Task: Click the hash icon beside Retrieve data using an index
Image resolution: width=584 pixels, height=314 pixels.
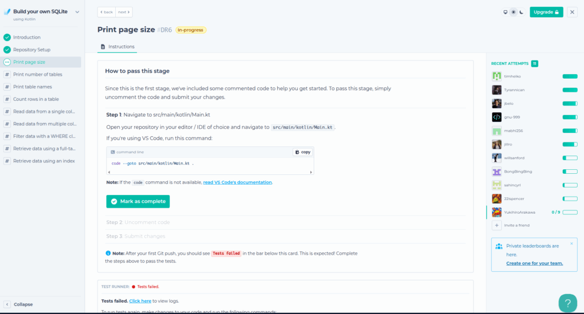Action: point(7,161)
